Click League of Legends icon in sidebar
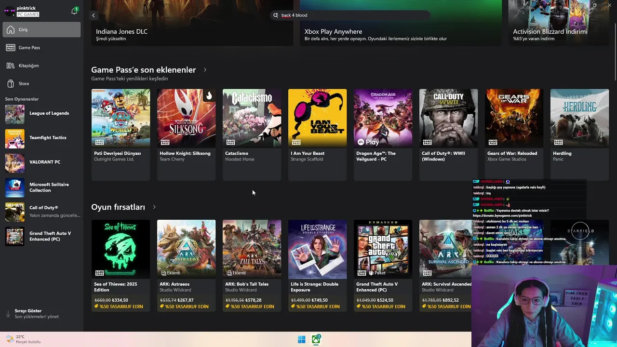This screenshot has width=617, height=347. coord(14,114)
